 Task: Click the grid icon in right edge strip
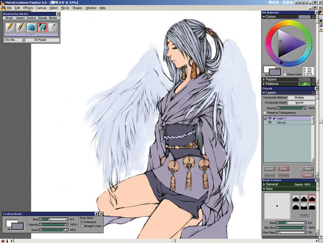click(321, 17)
